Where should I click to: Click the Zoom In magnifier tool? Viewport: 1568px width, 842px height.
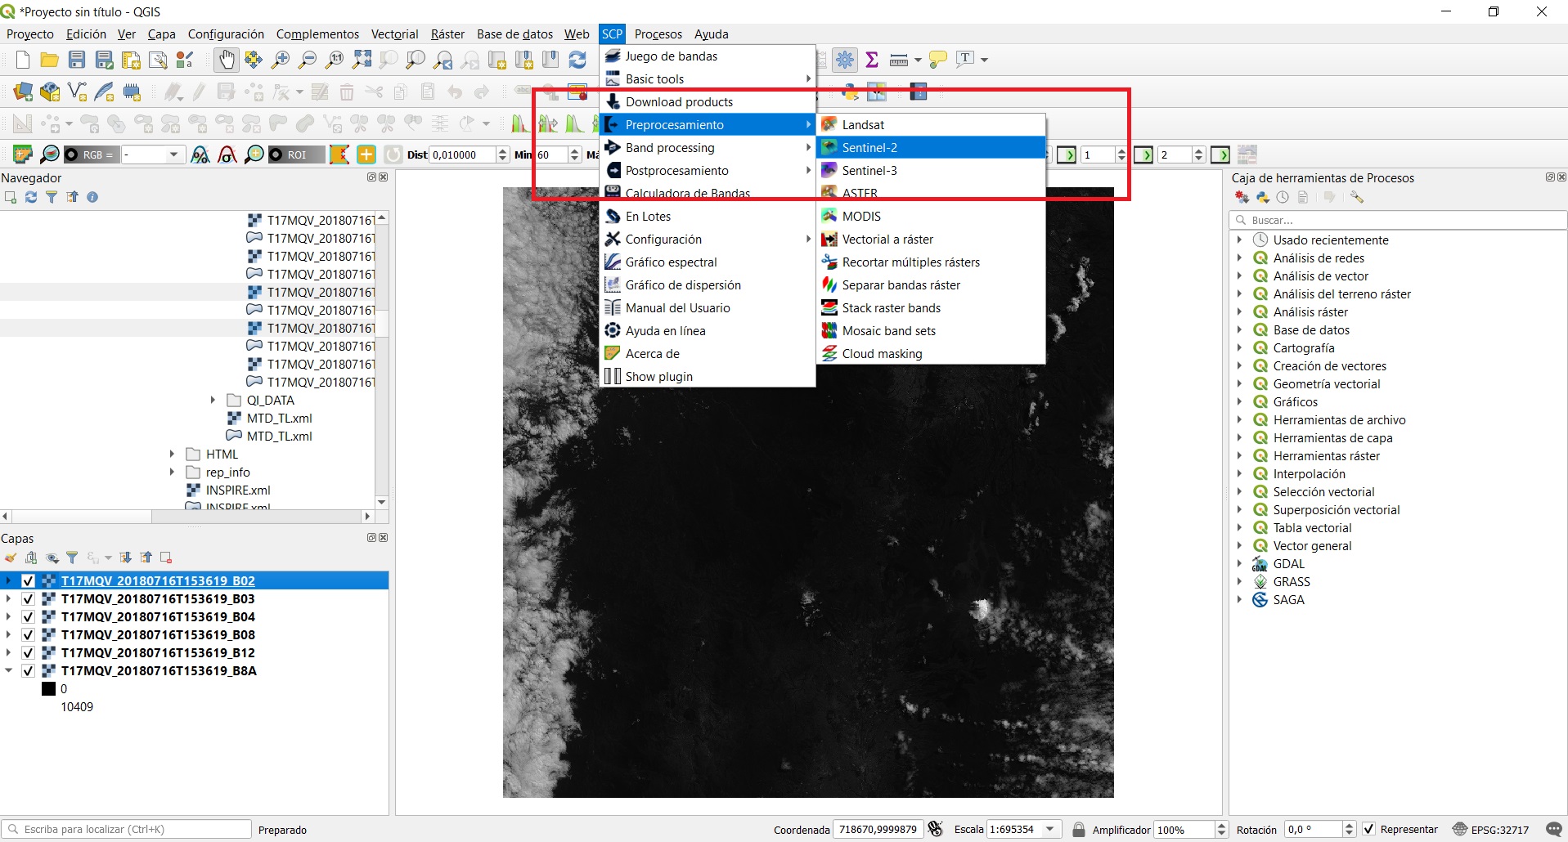click(x=281, y=60)
